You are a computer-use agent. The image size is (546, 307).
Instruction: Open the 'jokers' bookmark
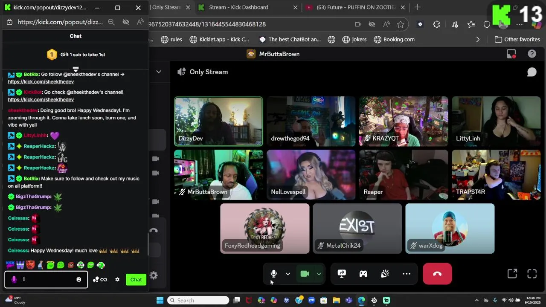click(x=354, y=39)
